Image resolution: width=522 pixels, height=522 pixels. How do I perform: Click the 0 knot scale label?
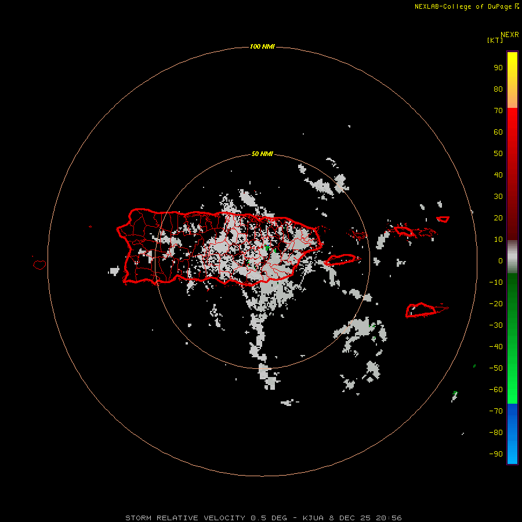[501, 261]
